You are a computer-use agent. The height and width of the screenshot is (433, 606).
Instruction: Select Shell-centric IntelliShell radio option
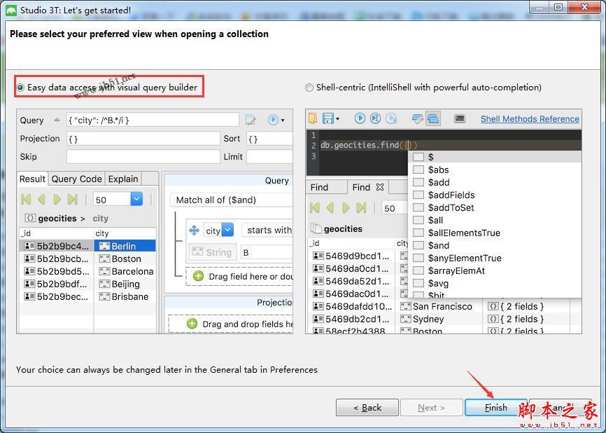click(423, 88)
